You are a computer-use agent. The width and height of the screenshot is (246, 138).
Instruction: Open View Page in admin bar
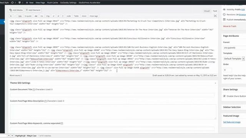[40, 3]
